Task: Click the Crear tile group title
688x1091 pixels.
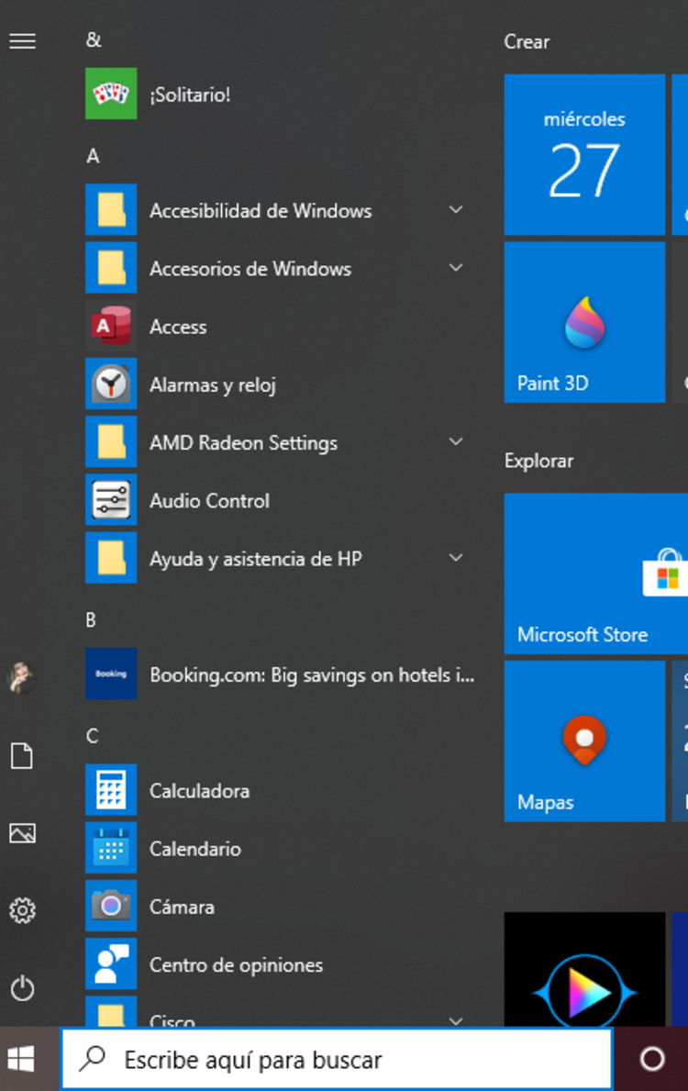Action: click(527, 41)
